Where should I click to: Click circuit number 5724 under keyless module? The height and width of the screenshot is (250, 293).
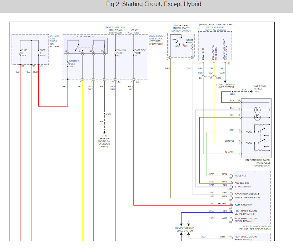pyautogui.click(x=211, y=73)
